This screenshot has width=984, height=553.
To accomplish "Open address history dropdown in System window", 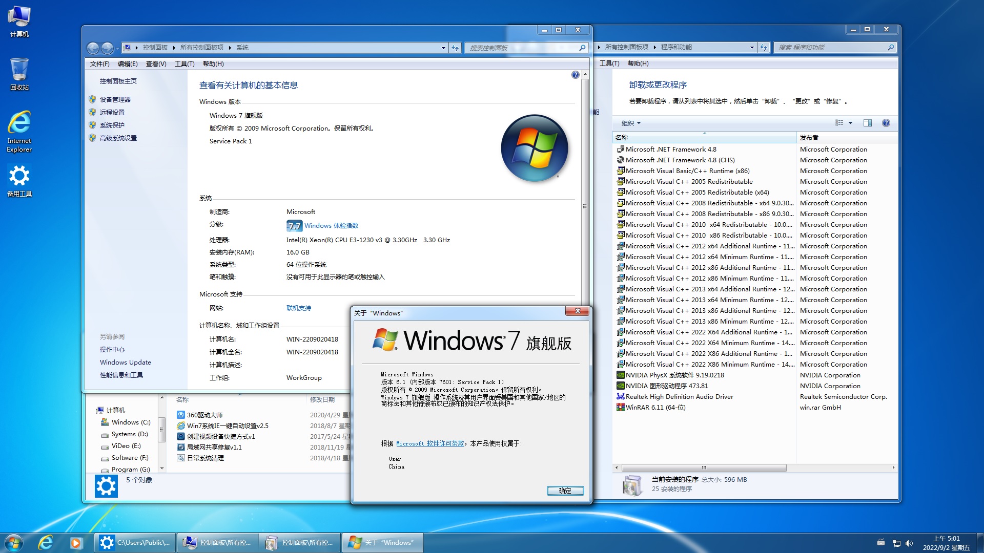I will (443, 48).
